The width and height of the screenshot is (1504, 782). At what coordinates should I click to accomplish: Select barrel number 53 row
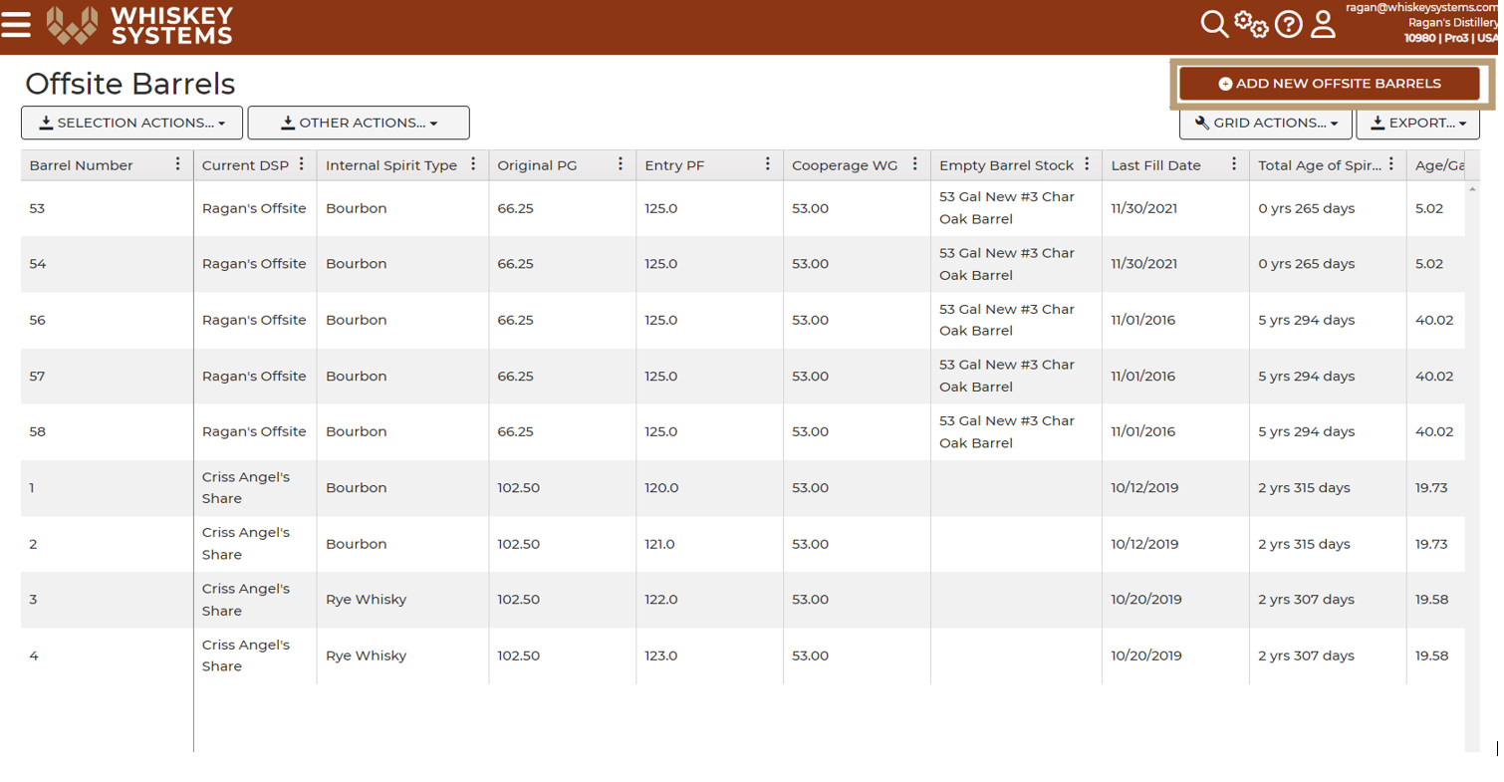pyautogui.click(x=743, y=208)
